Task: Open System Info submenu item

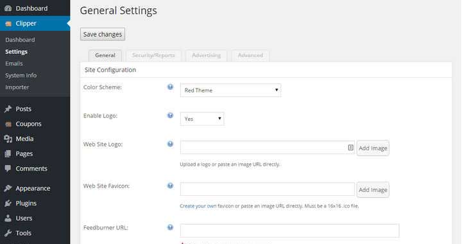Action: (21, 75)
